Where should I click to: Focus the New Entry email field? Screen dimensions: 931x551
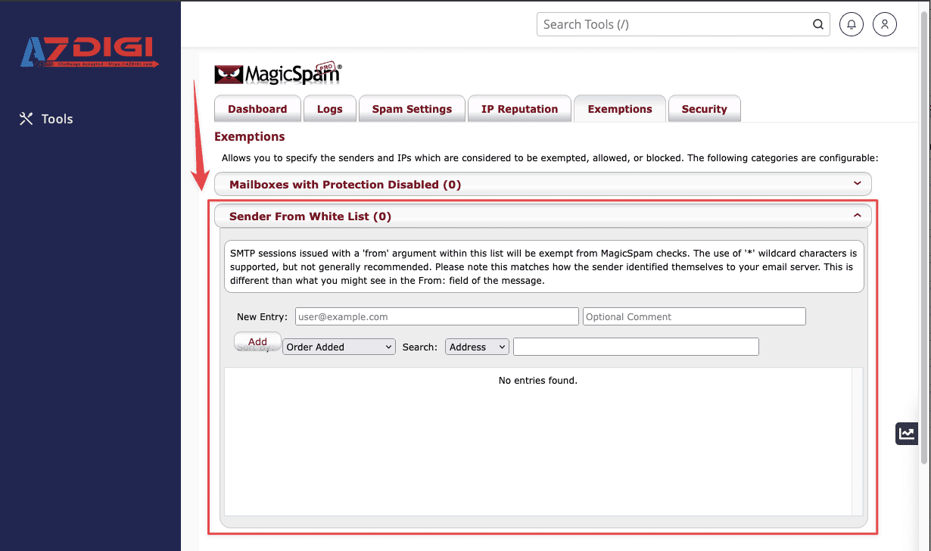(x=436, y=316)
